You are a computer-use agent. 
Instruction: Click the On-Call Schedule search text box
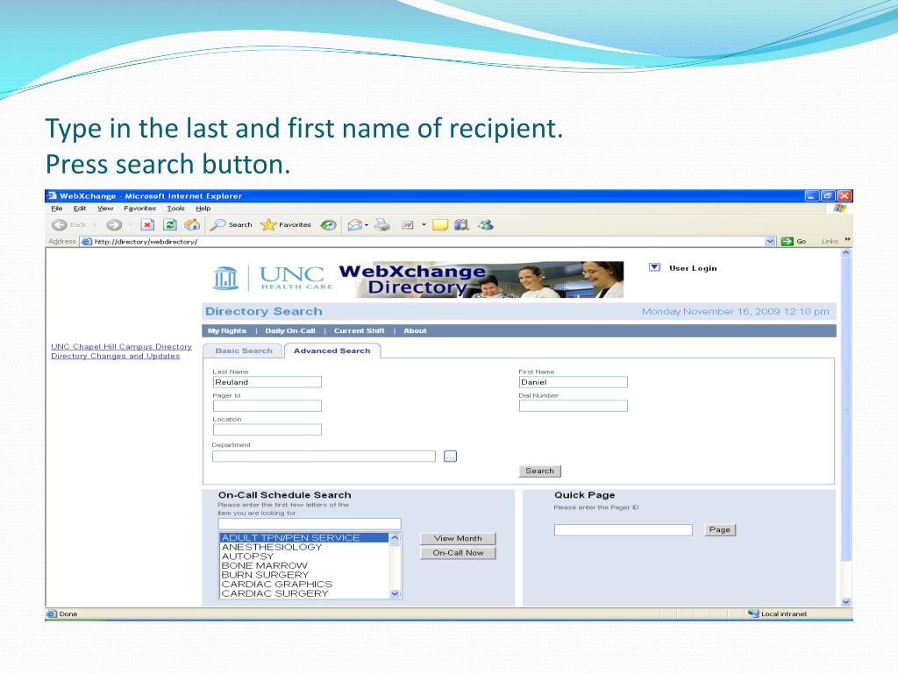pos(310,524)
